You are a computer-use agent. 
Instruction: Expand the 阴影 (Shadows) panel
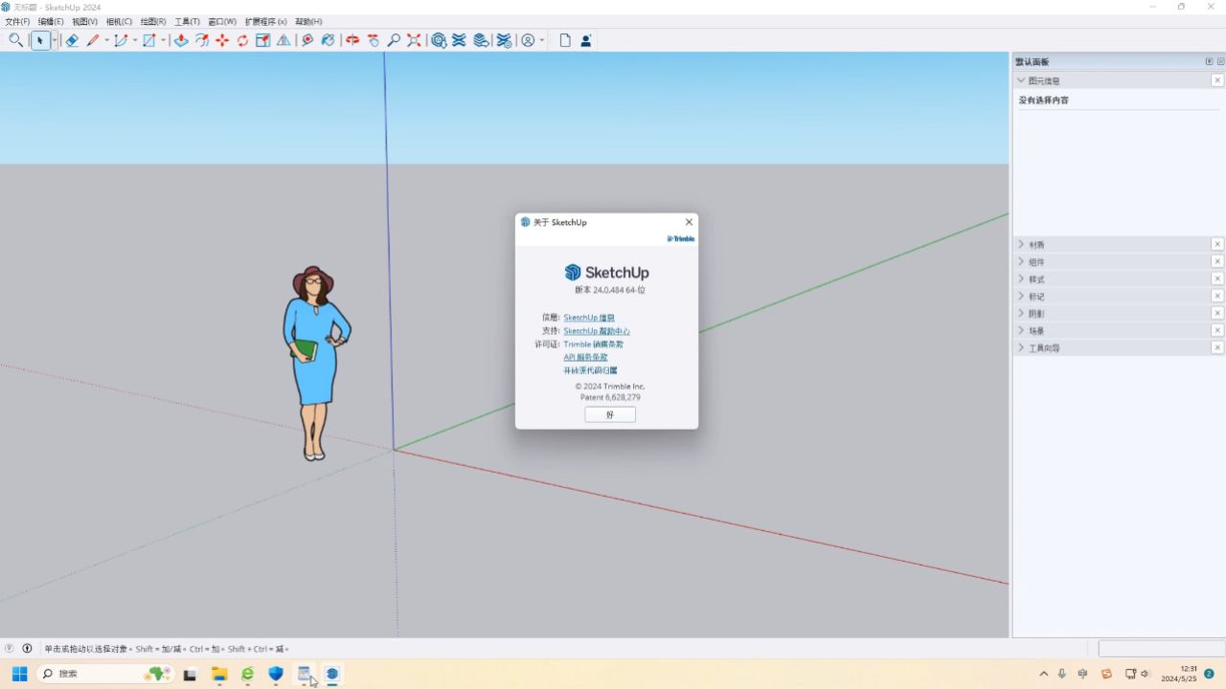coord(1036,314)
